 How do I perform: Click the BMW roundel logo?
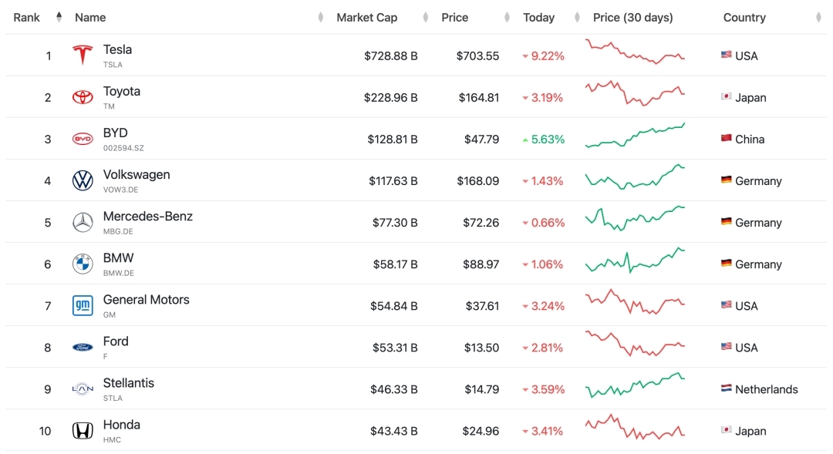[83, 264]
